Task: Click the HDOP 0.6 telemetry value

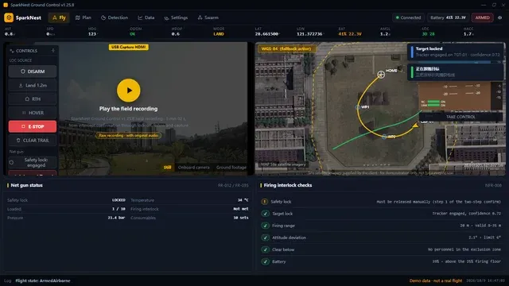Action: pos(176,33)
